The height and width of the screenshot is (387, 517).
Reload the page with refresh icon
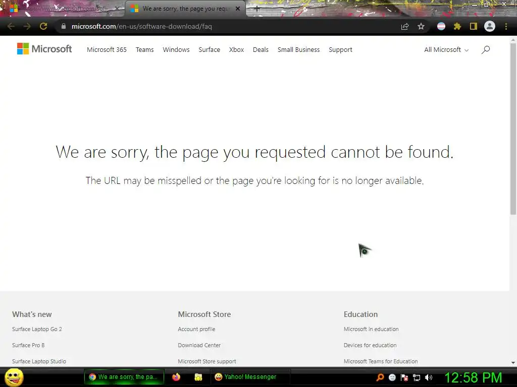pos(43,26)
